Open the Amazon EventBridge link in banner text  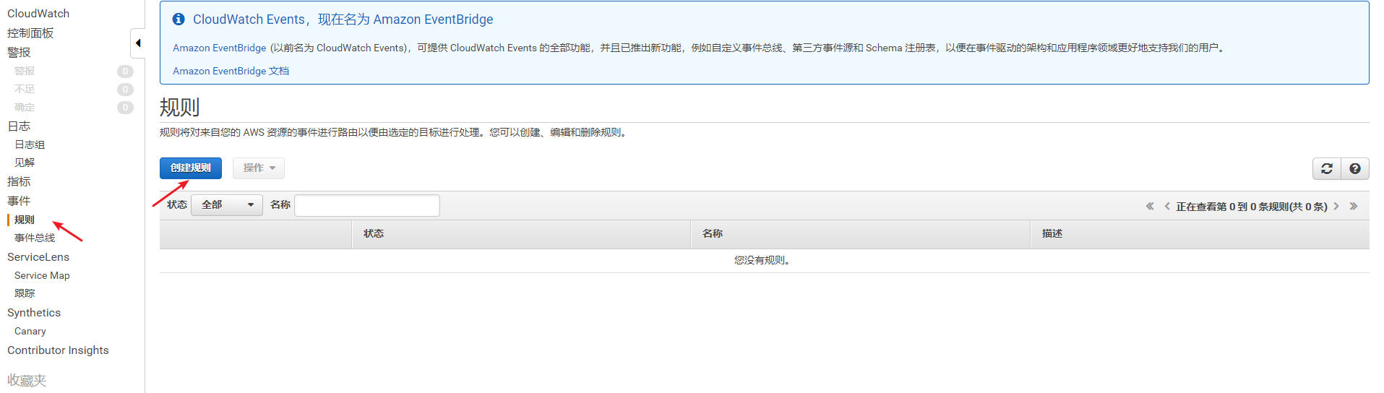coord(220,48)
